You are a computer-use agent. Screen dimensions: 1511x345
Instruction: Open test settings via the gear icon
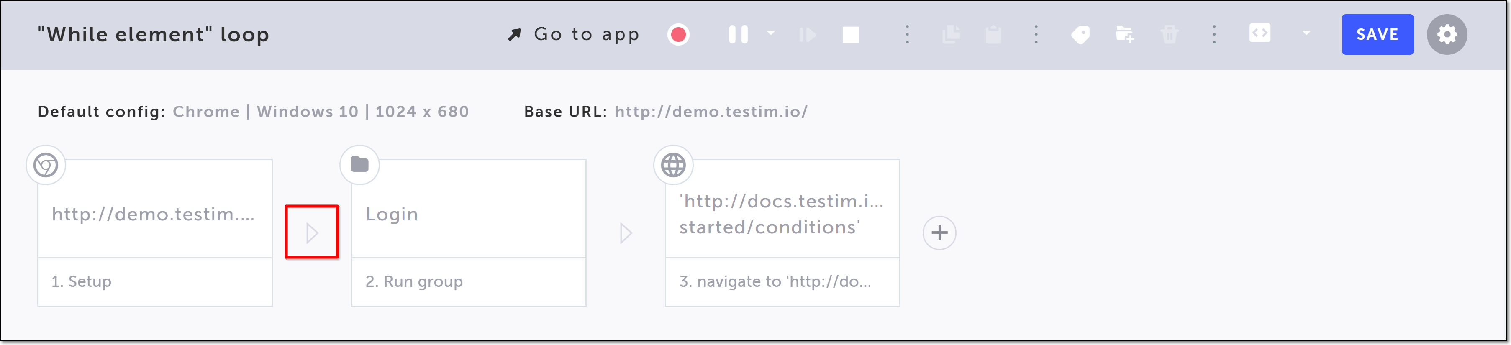[1447, 35]
